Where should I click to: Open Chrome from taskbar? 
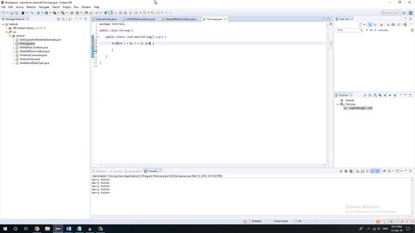click(x=37, y=228)
